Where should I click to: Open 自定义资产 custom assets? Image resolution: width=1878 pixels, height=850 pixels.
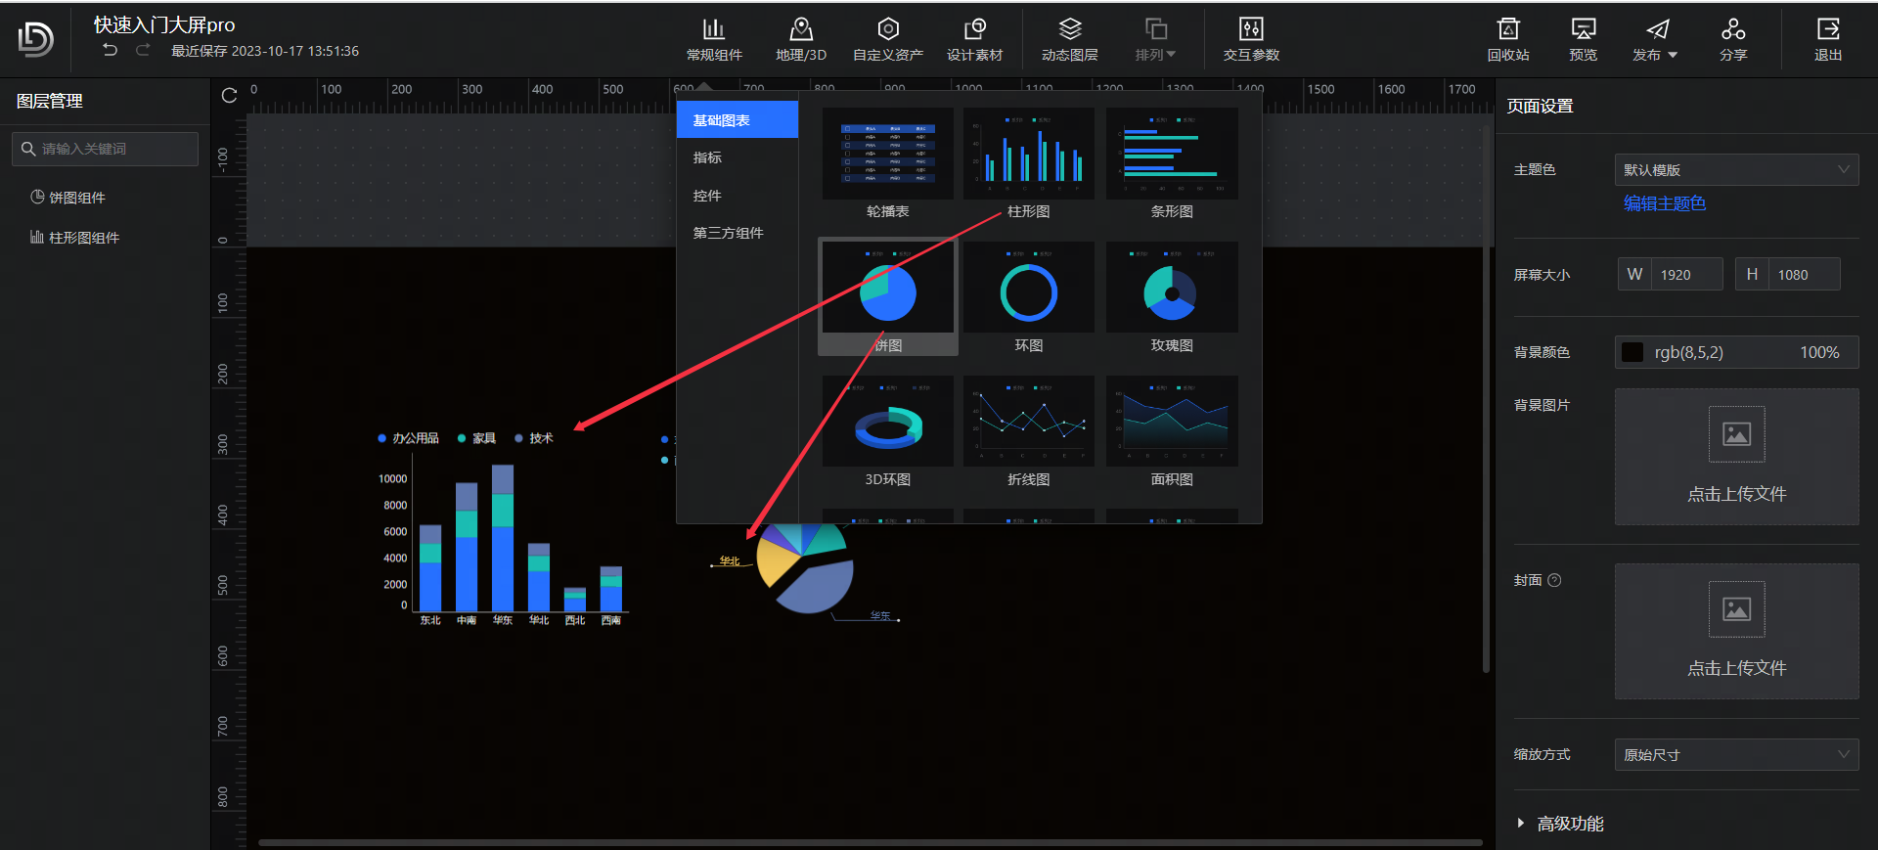(x=887, y=39)
